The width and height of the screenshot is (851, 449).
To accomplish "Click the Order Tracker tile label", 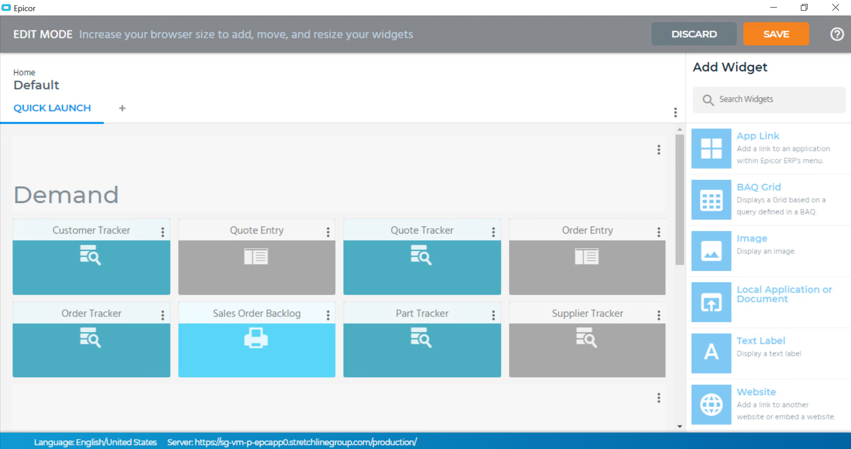I will (91, 313).
